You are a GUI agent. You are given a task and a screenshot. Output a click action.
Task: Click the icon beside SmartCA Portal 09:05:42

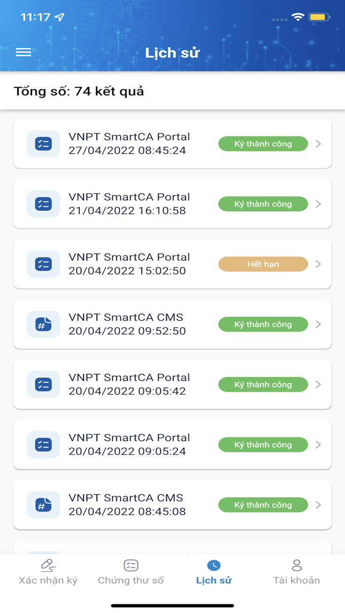tap(43, 384)
